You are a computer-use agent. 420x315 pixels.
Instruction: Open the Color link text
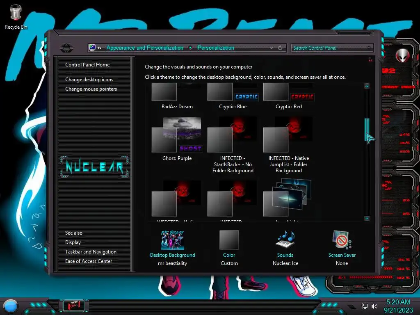pyautogui.click(x=229, y=255)
